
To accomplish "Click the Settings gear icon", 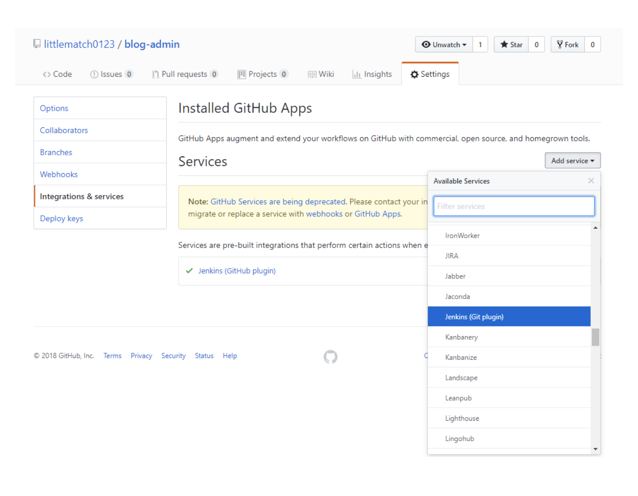I will (414, 74).
